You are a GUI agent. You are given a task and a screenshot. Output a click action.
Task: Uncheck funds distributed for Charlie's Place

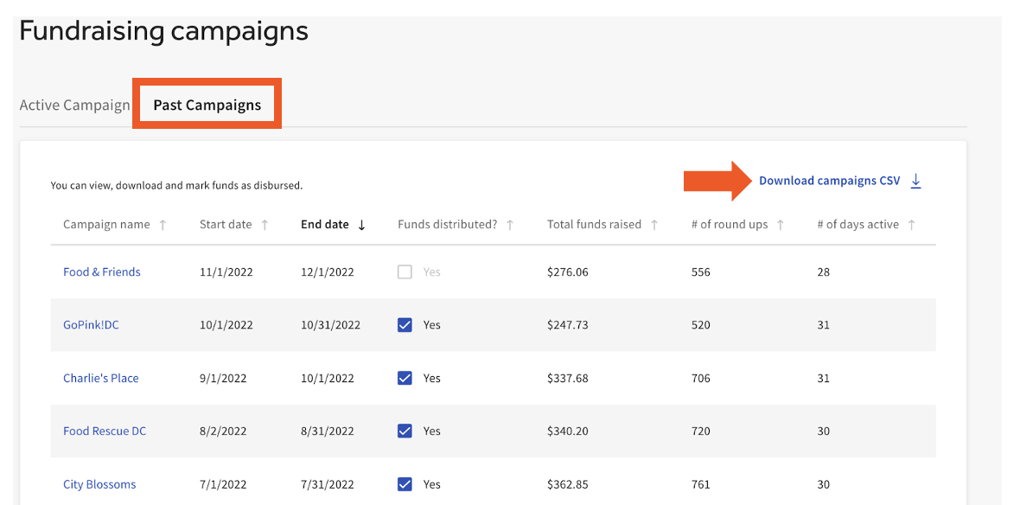pos(405,378)
